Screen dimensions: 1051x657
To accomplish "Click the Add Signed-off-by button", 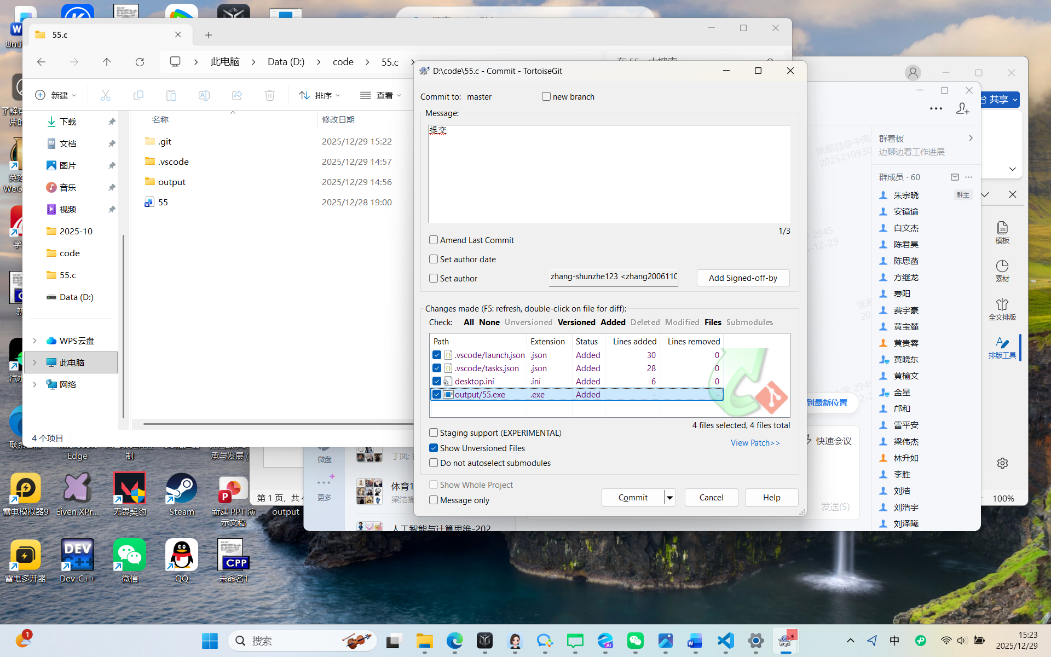I will pos(742,278).
